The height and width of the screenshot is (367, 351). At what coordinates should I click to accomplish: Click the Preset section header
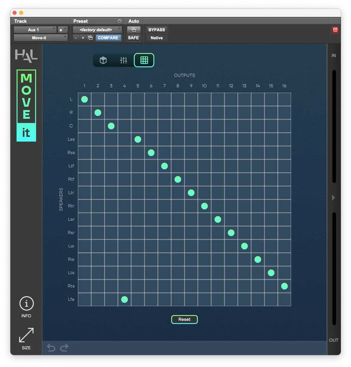click(x=80, y=21)
